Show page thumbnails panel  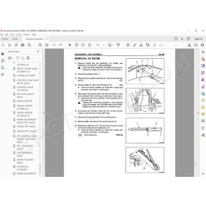click(x=3, y=61)
